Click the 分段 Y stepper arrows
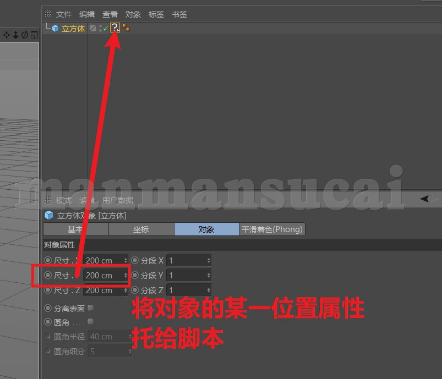Image resolution: width=442 pixels, height=379 pixels. pos(209,275)
